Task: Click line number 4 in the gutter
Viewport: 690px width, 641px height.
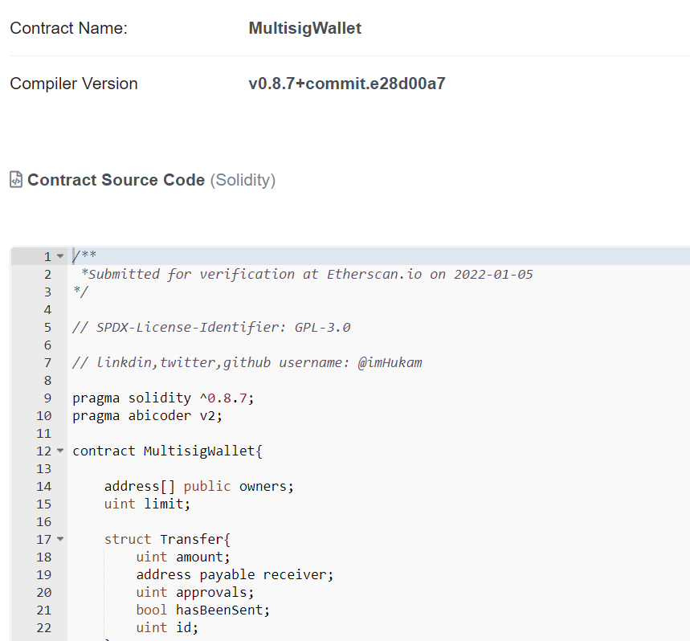Action: click(x=47, y=310)
